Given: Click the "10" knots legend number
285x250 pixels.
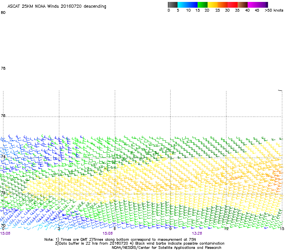Looking at the screenshot, I should [x=188, y=10].
